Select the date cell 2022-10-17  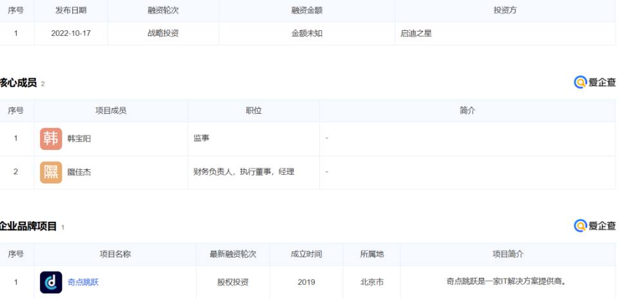pyautogui.click(x=71, y=33)
